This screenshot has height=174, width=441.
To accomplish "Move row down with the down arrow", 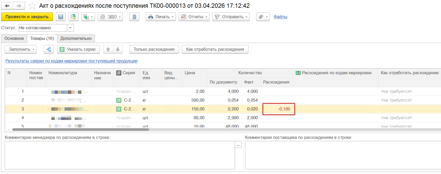I will [118, 49].
